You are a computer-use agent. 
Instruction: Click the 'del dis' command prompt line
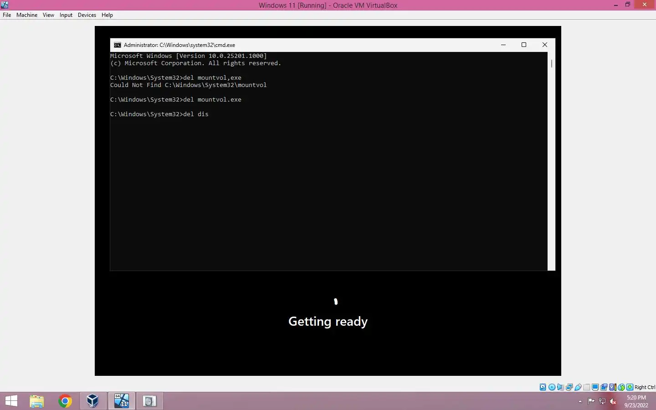(159, 114)
